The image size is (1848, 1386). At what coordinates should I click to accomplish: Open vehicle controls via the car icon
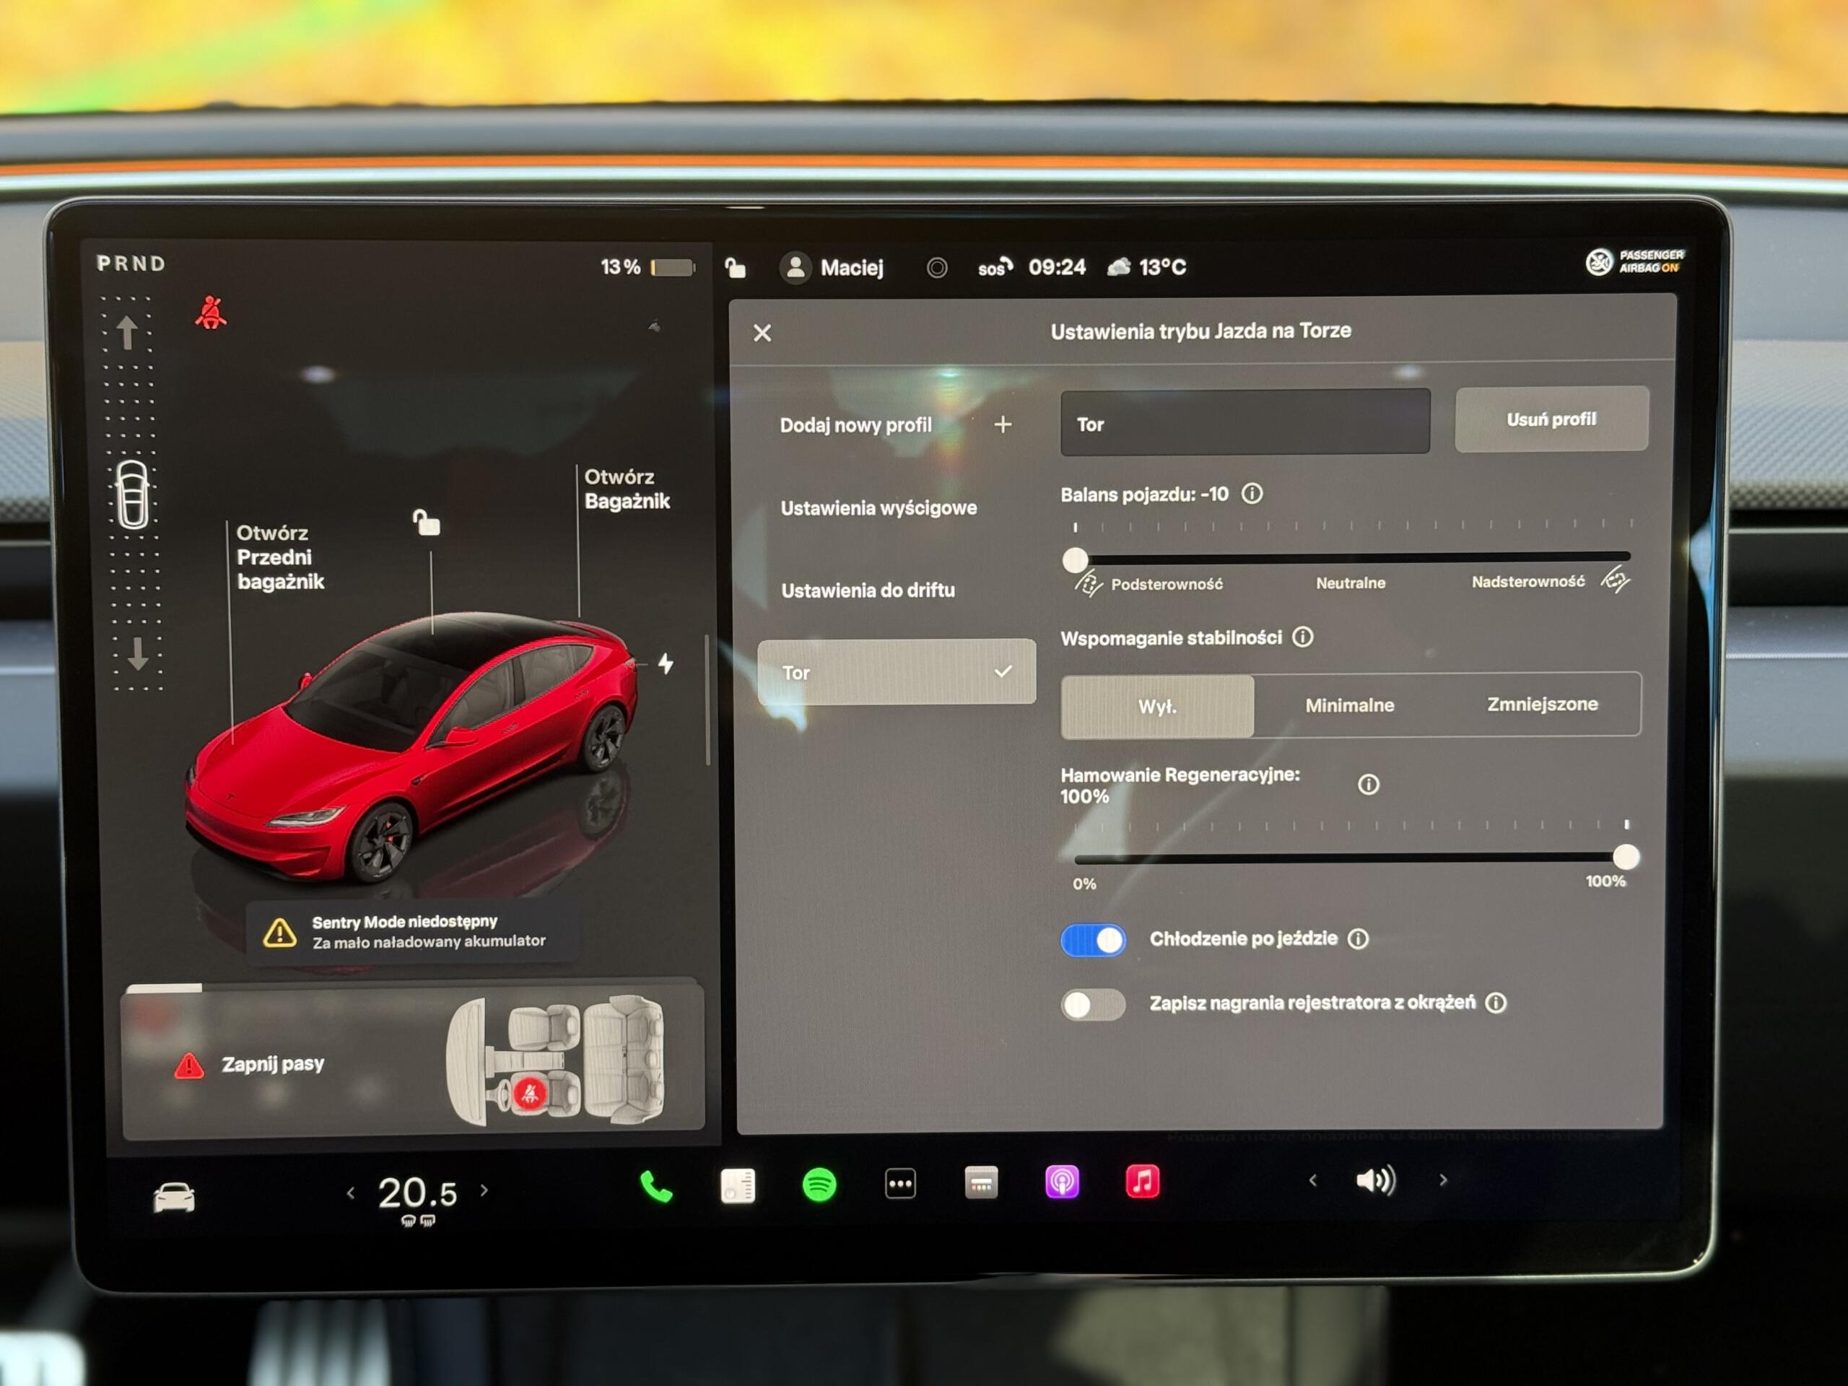[174, 1197]
